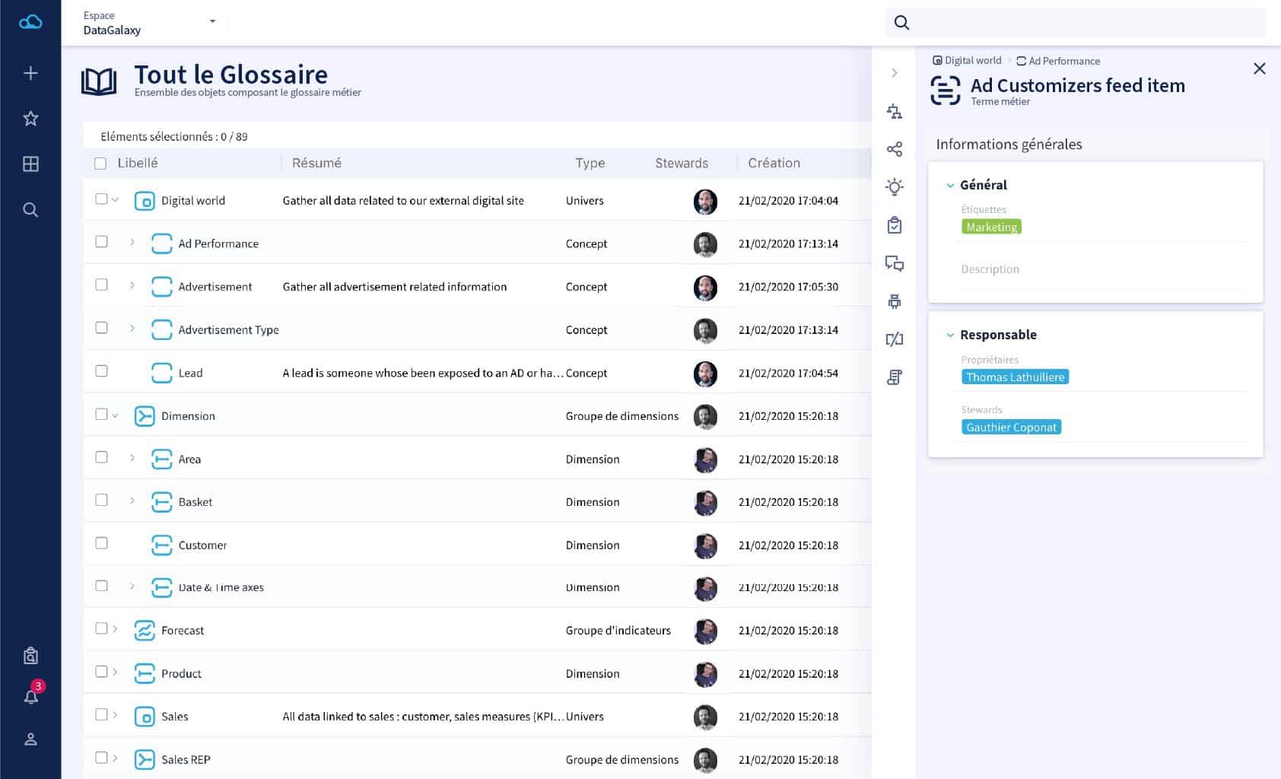Image resolution: width=1281 pixels, height=779 pixels.
Task: Click the Thomas Lathuiliere owner chip
Action: coord(1016,377)
